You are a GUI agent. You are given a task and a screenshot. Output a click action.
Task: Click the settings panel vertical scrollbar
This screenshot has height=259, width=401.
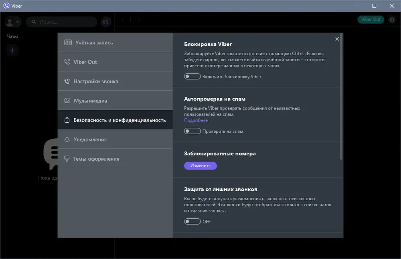coord(341,96)
